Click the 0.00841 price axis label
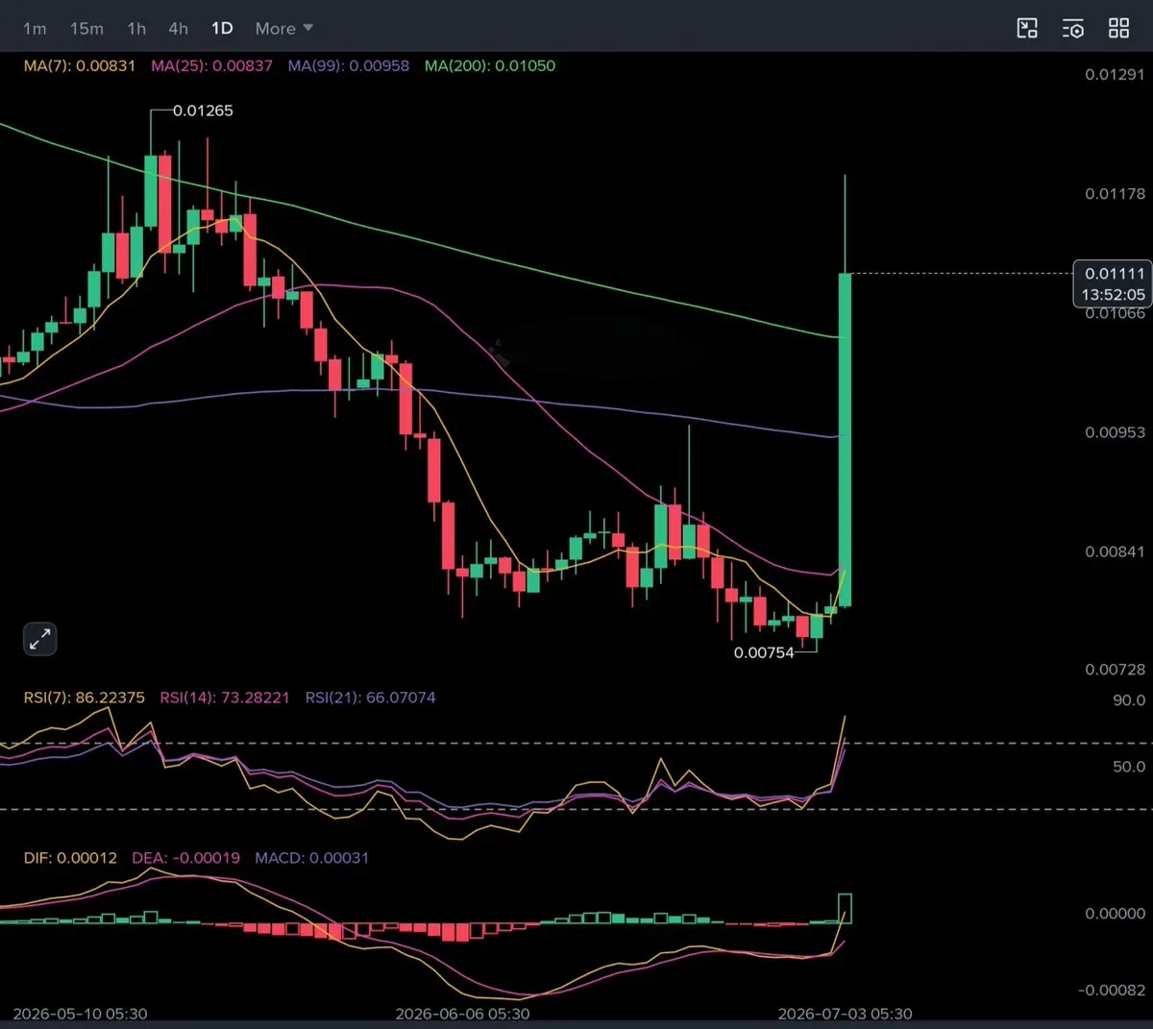 click(1115, 551)
